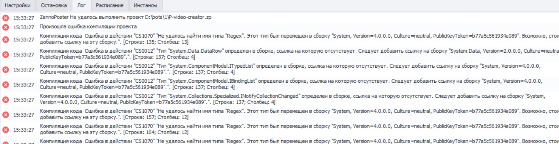Viewport: 559px width, 144px height.
Task: Click error icon of the IBindingList error row
Action: pyautogui.click(x=6, y=85)
